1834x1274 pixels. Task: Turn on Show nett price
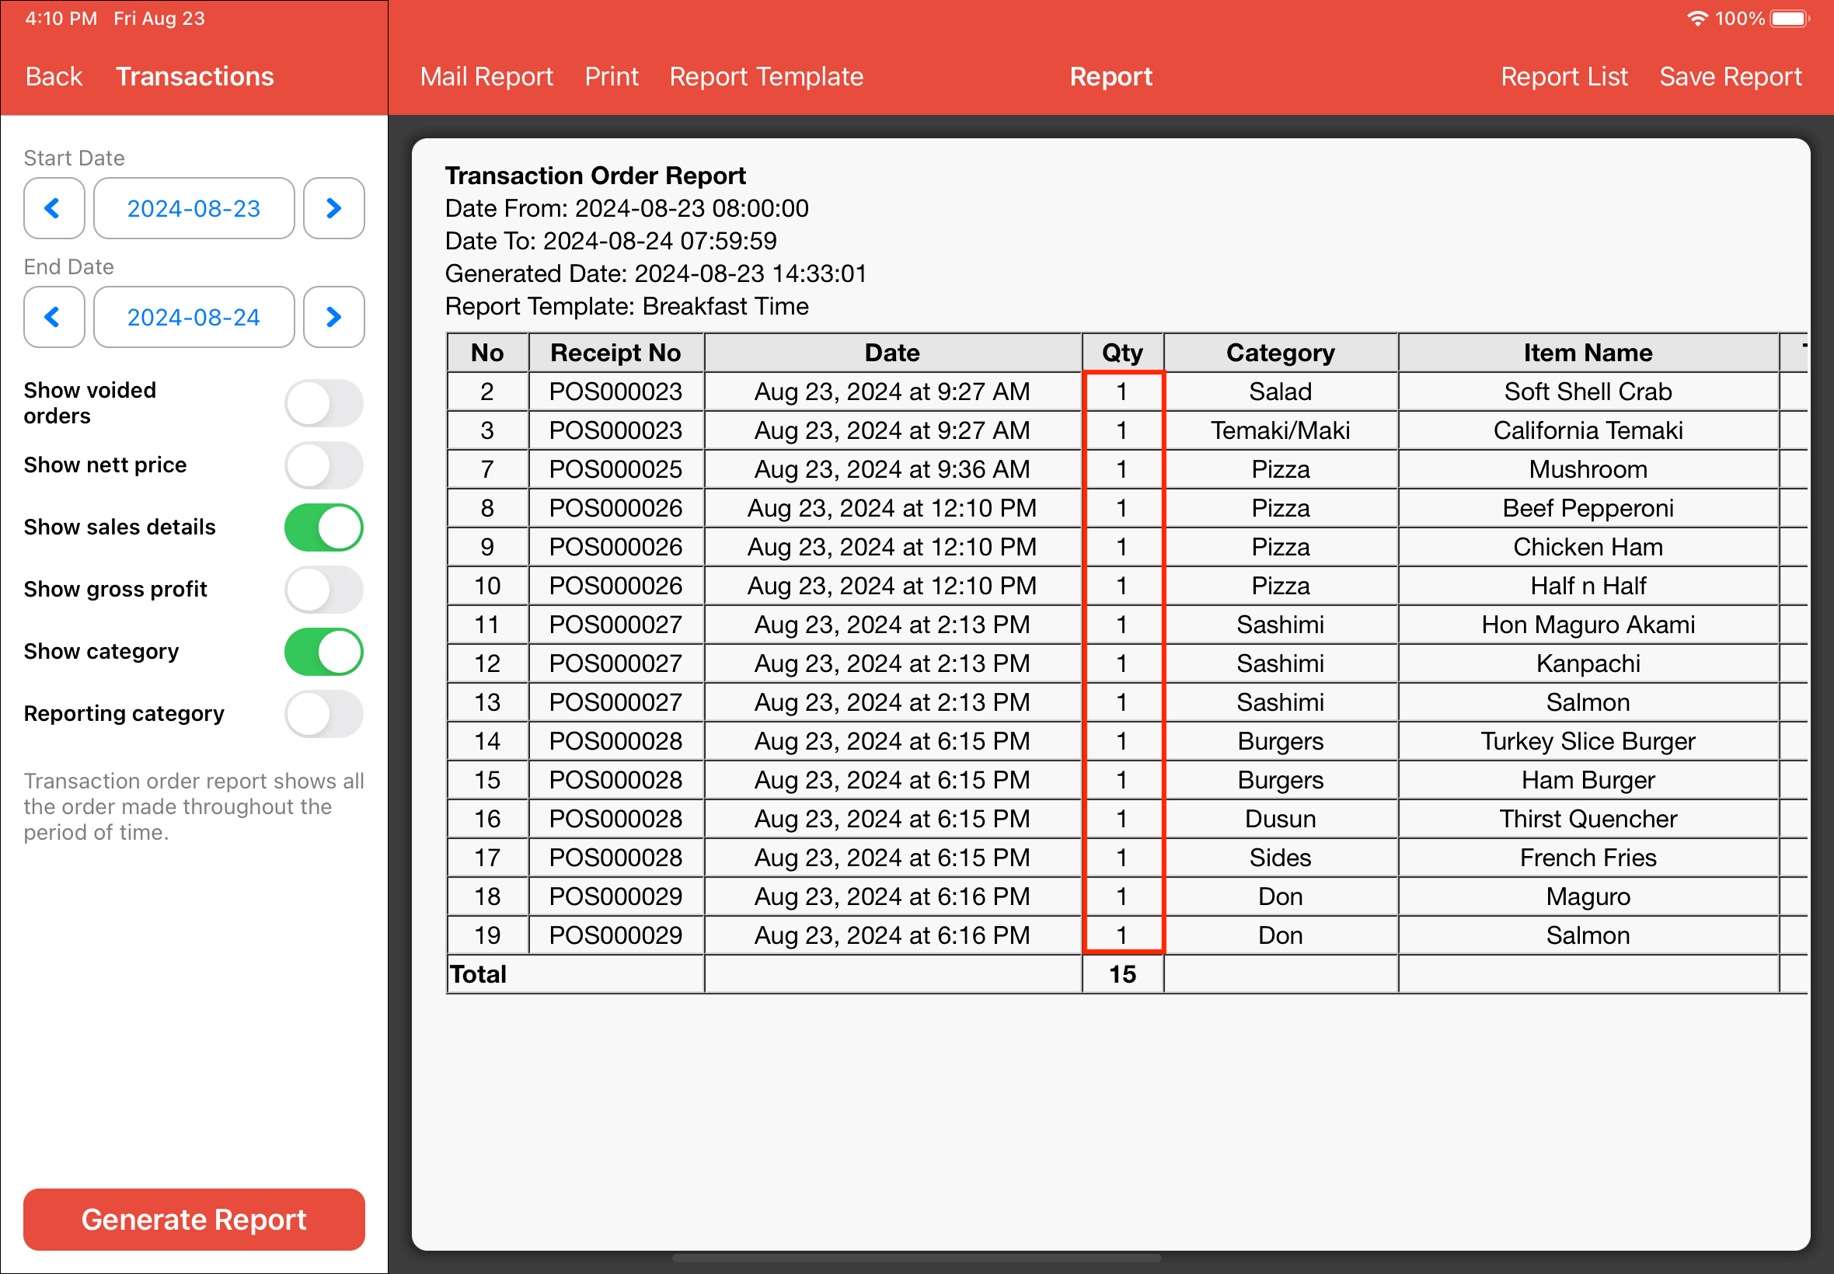(x=323, y=465)
